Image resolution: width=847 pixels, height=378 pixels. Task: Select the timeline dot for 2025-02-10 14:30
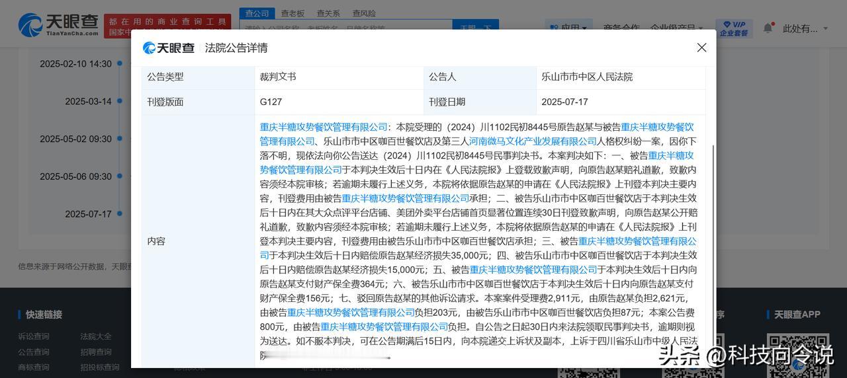(x=120, y=64)
